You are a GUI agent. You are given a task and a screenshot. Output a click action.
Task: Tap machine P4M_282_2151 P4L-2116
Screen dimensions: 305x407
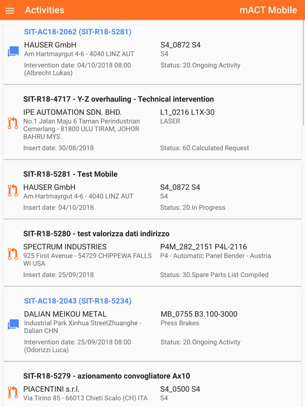[203, 247]
